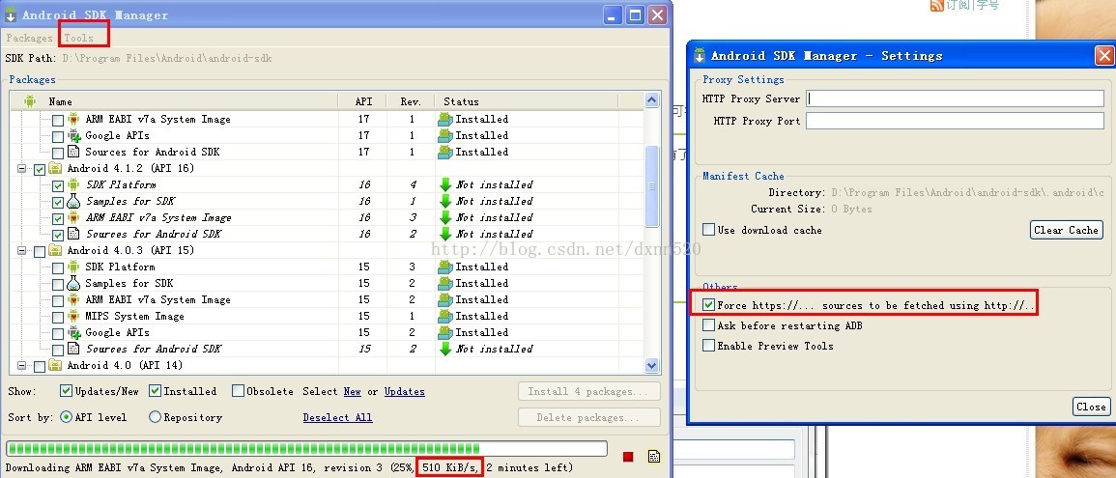Click the Google APIs API 15 icon
This screenshot has height=478, width=1116.
click(x=73, y=333)
